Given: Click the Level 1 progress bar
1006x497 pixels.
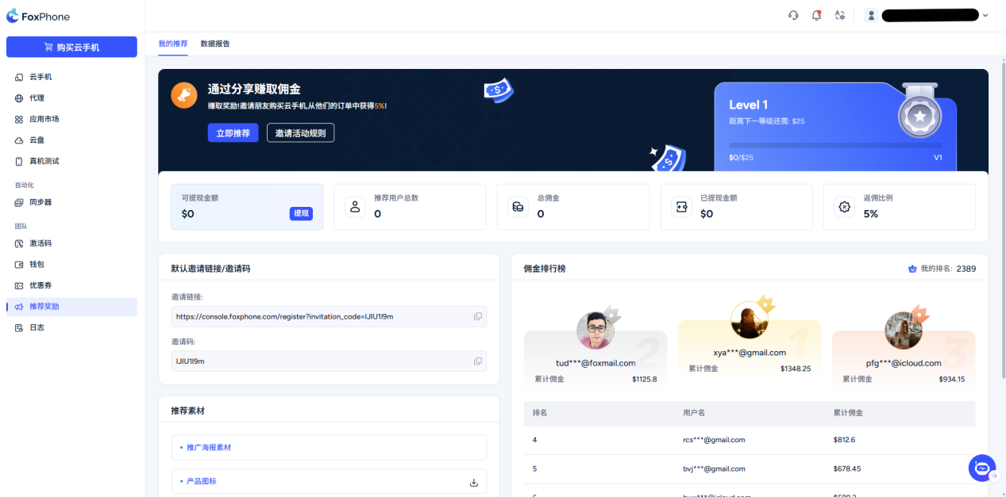Looking at the screenshot, I should tap(834, 146).
